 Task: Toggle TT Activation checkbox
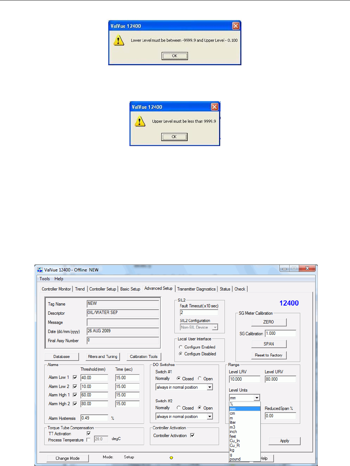(89, 433)
